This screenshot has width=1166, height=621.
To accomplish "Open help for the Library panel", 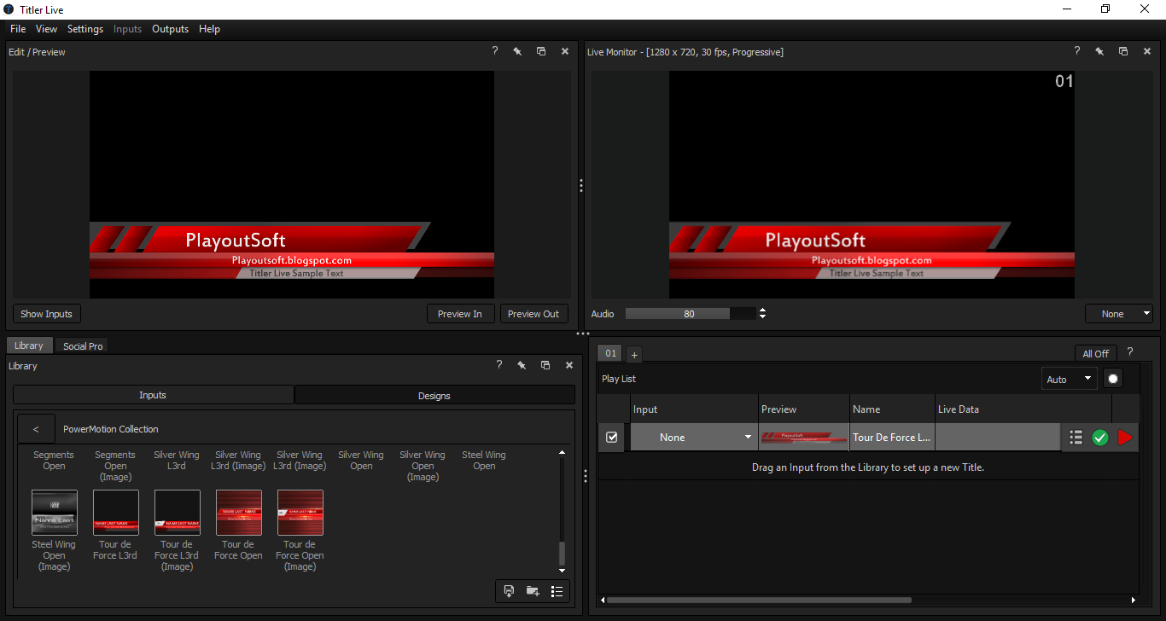I will pyautogui.click(x=498, y=365).
